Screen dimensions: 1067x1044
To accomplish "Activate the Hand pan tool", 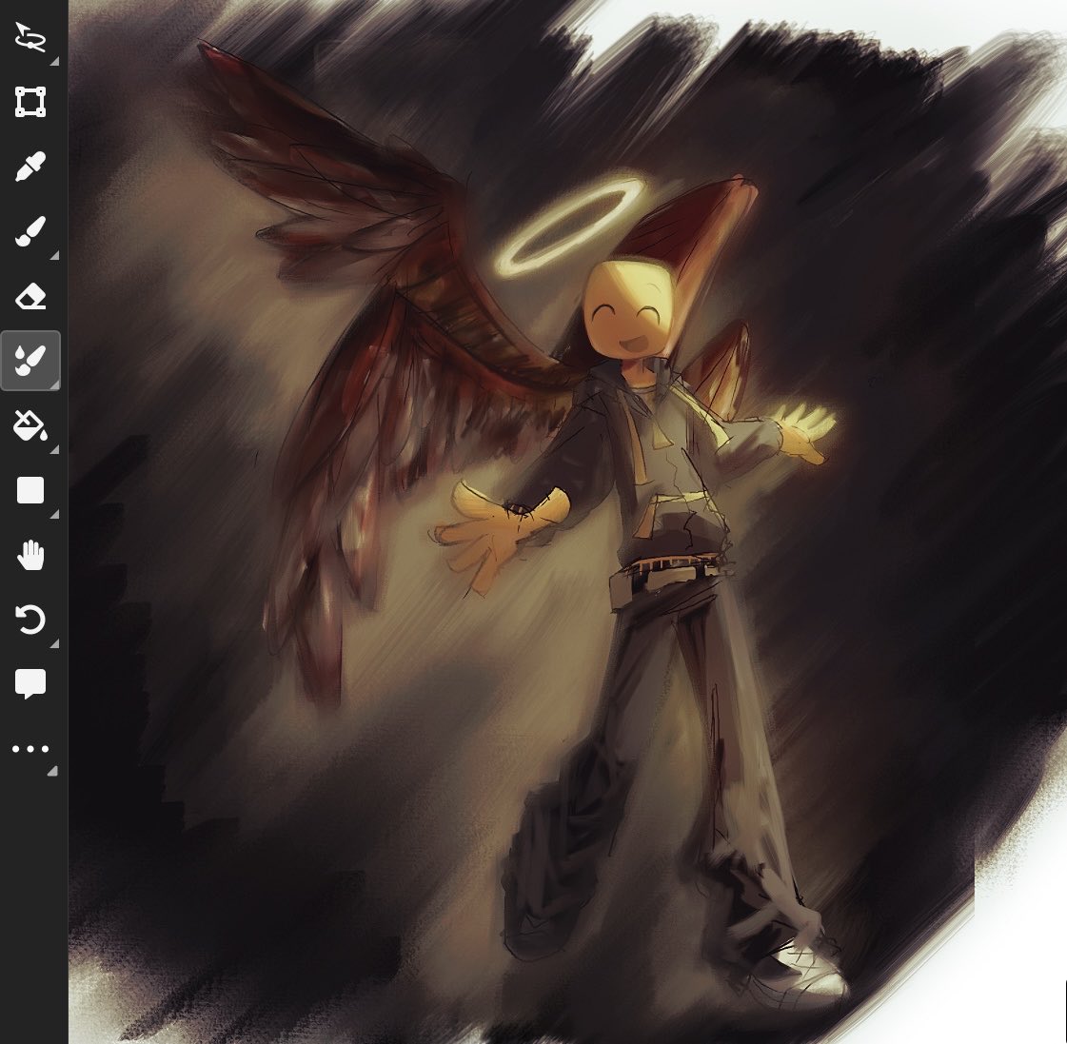I will pyautogui.click(x=30, y=555).
